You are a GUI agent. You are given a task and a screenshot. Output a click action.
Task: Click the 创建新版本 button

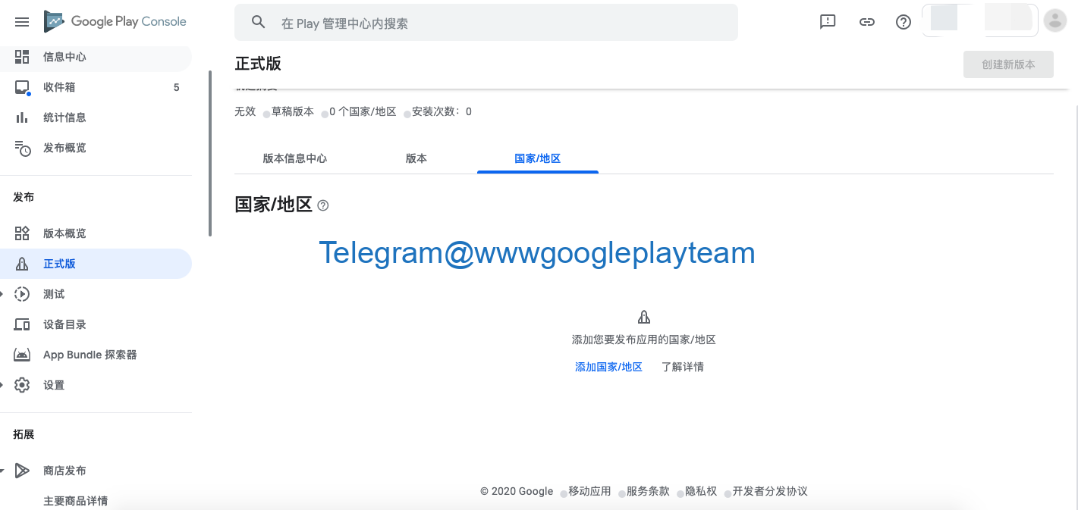pyautogui.click(x=1008, y=64)
